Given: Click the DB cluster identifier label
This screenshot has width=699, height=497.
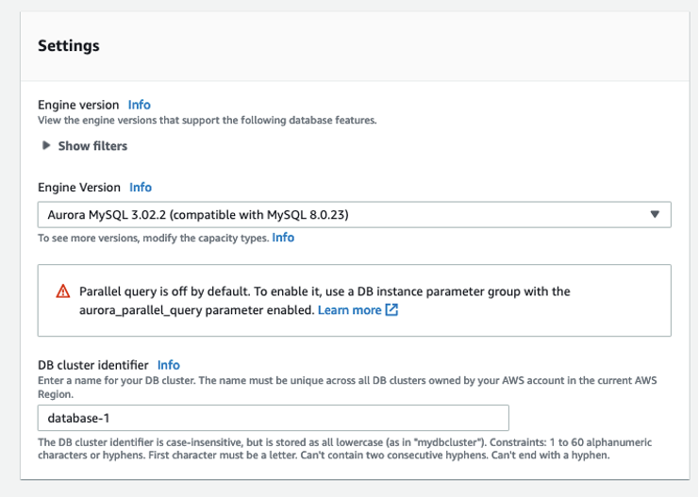Looking at the screenshot, I should pos(93,365).
